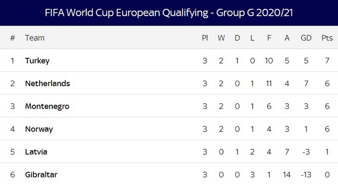The width and height of the screenshot is (338, 190).
Task: Click the Netherlands team name
Action: coord(47,83)
